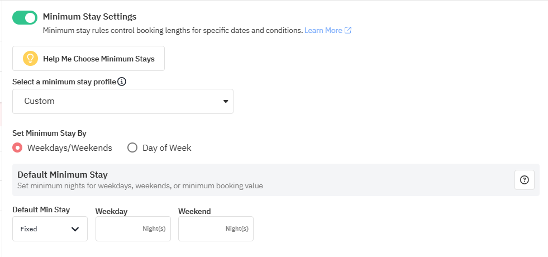Click the caret arrow in the Custom dropdown
Viewport: 548px width, 257px height.
pos(226,101)
